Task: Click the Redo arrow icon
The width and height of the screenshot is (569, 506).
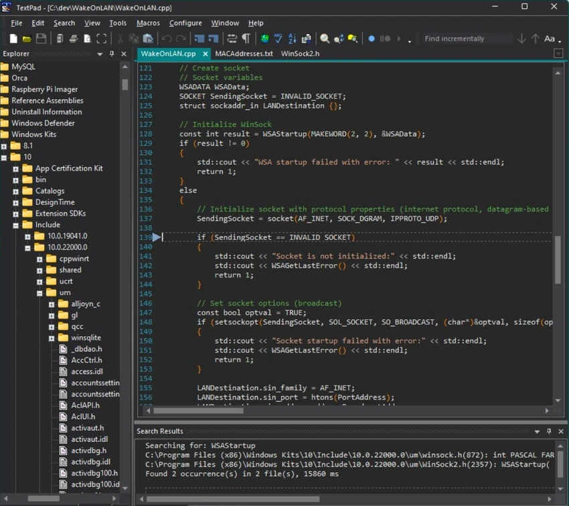Action: (x=181, y=38)
